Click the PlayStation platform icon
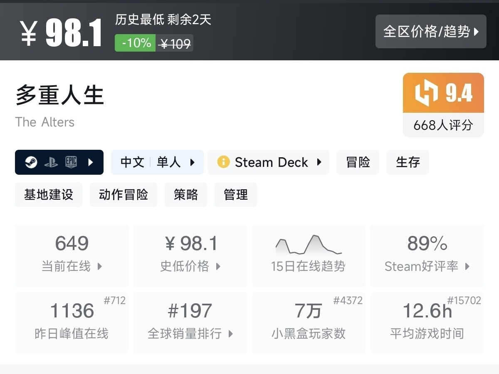Image resolution: width=499 pixels, height=374 pixels. click(51, 162)
